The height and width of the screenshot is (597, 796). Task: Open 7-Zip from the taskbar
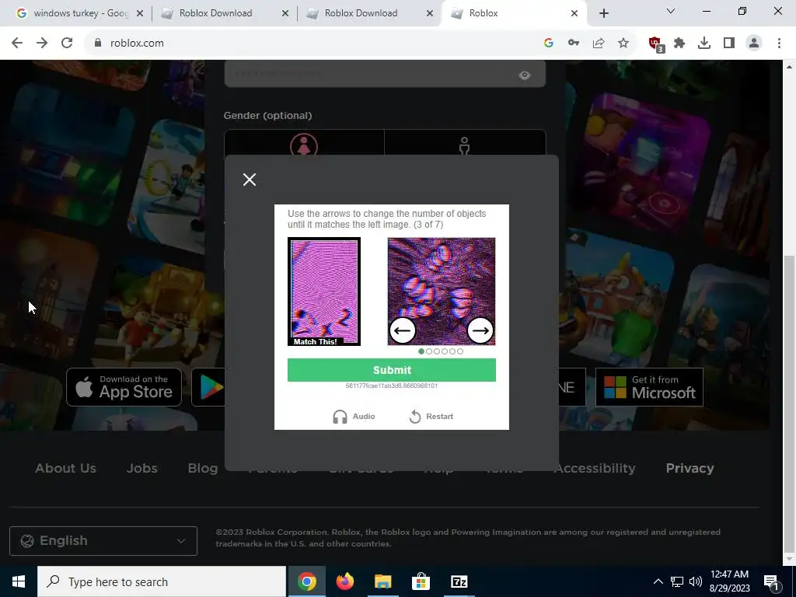pos(459,581)
